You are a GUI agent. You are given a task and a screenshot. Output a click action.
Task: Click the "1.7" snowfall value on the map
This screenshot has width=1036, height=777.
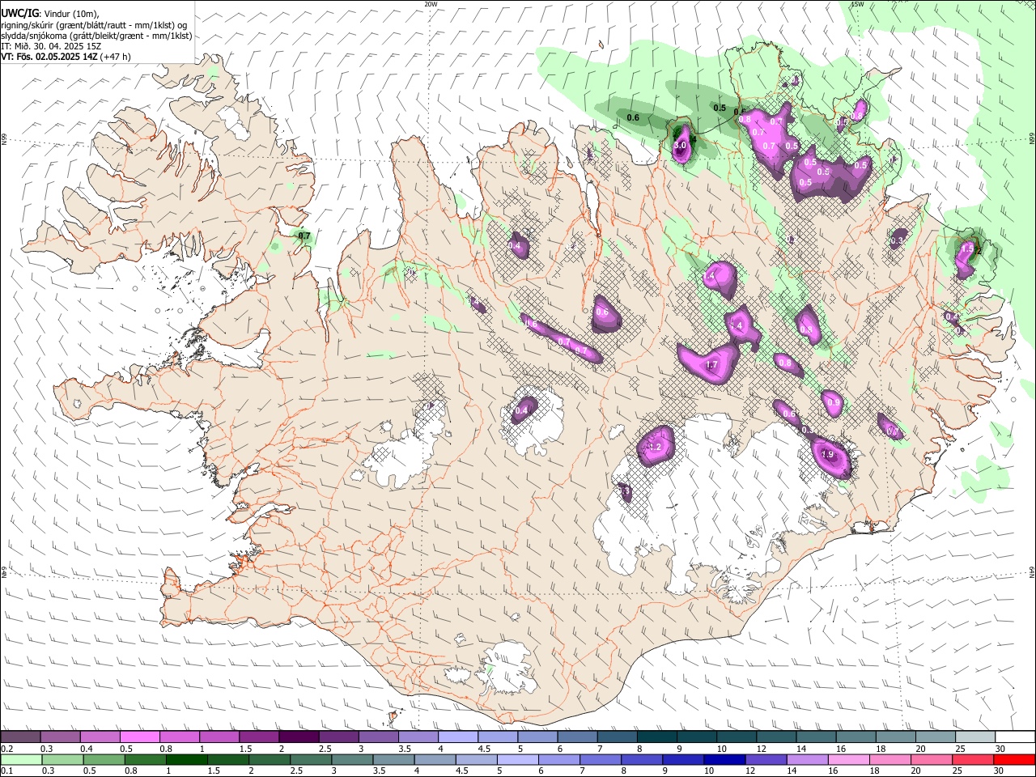click(711, 365)
